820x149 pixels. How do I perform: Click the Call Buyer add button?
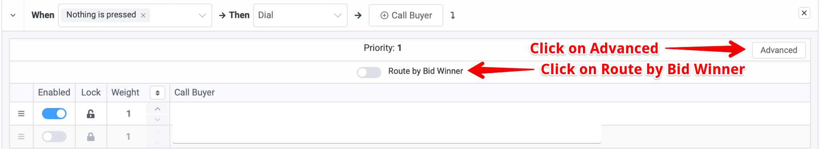click(406, 16)
